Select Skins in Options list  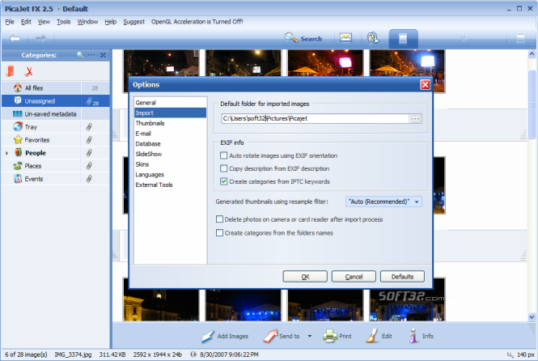pyautogui.click(x=170, y=164)
